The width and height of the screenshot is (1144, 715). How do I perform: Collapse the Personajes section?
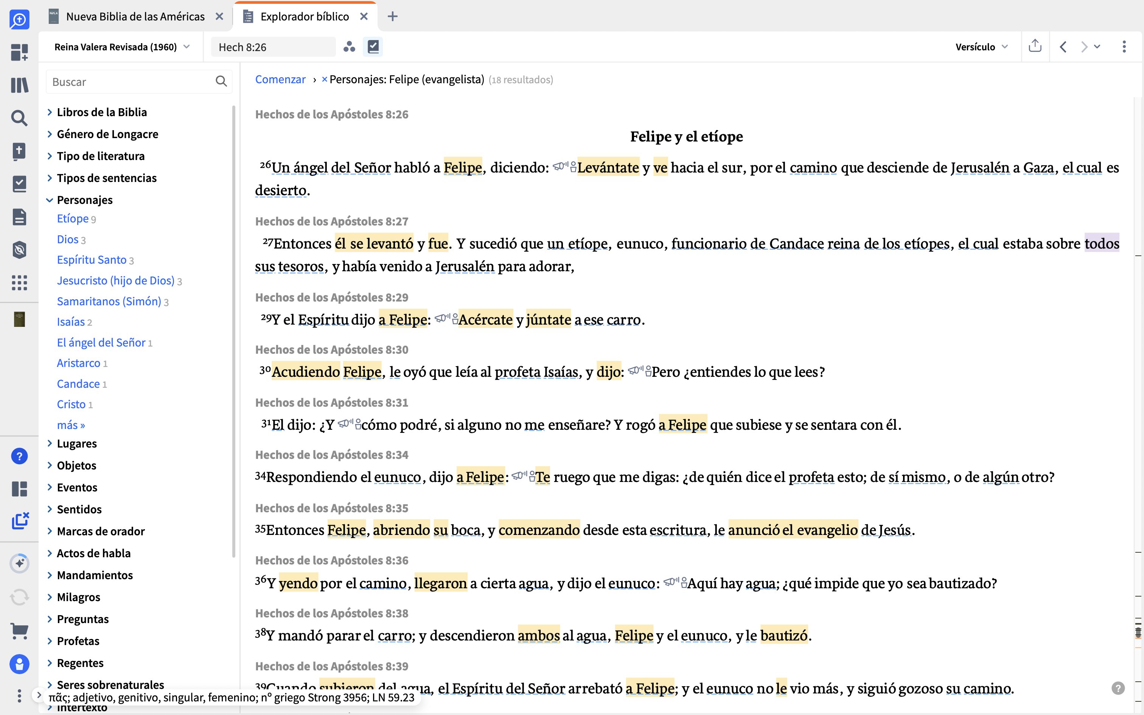click(x=50, y=200)
